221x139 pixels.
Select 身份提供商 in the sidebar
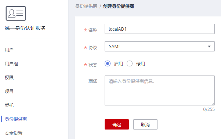pyautogui.click(x=16, y=119)
